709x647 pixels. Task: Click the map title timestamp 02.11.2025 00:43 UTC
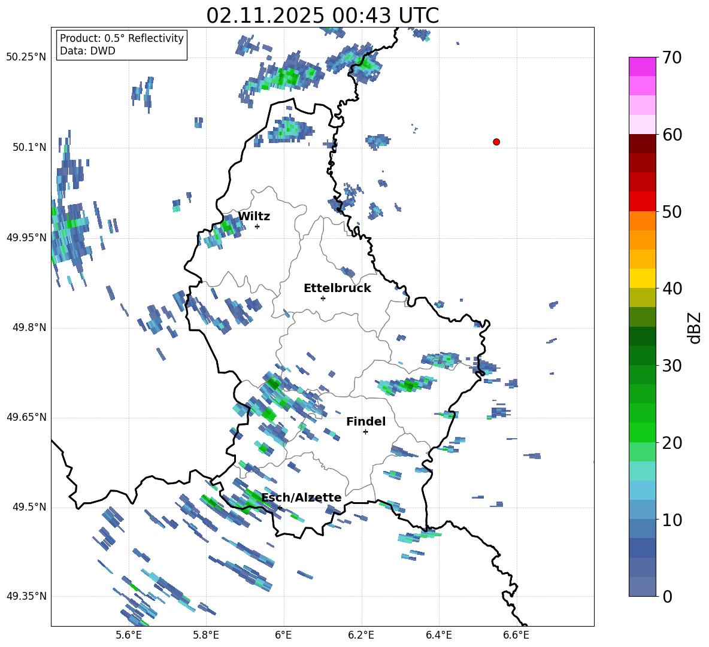322,16
